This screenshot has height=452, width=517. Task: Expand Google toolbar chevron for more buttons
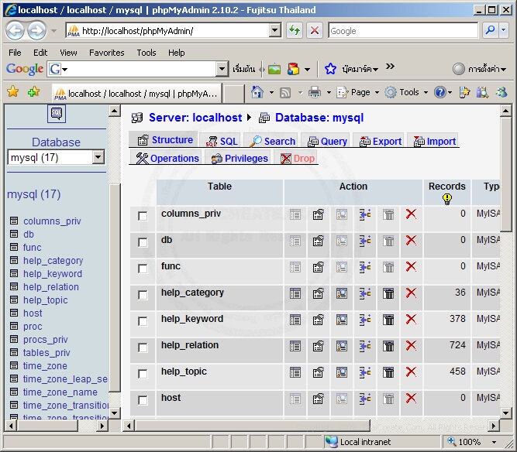coord(390,67)
